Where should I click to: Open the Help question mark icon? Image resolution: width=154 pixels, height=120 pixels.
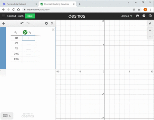coord(144,16)
